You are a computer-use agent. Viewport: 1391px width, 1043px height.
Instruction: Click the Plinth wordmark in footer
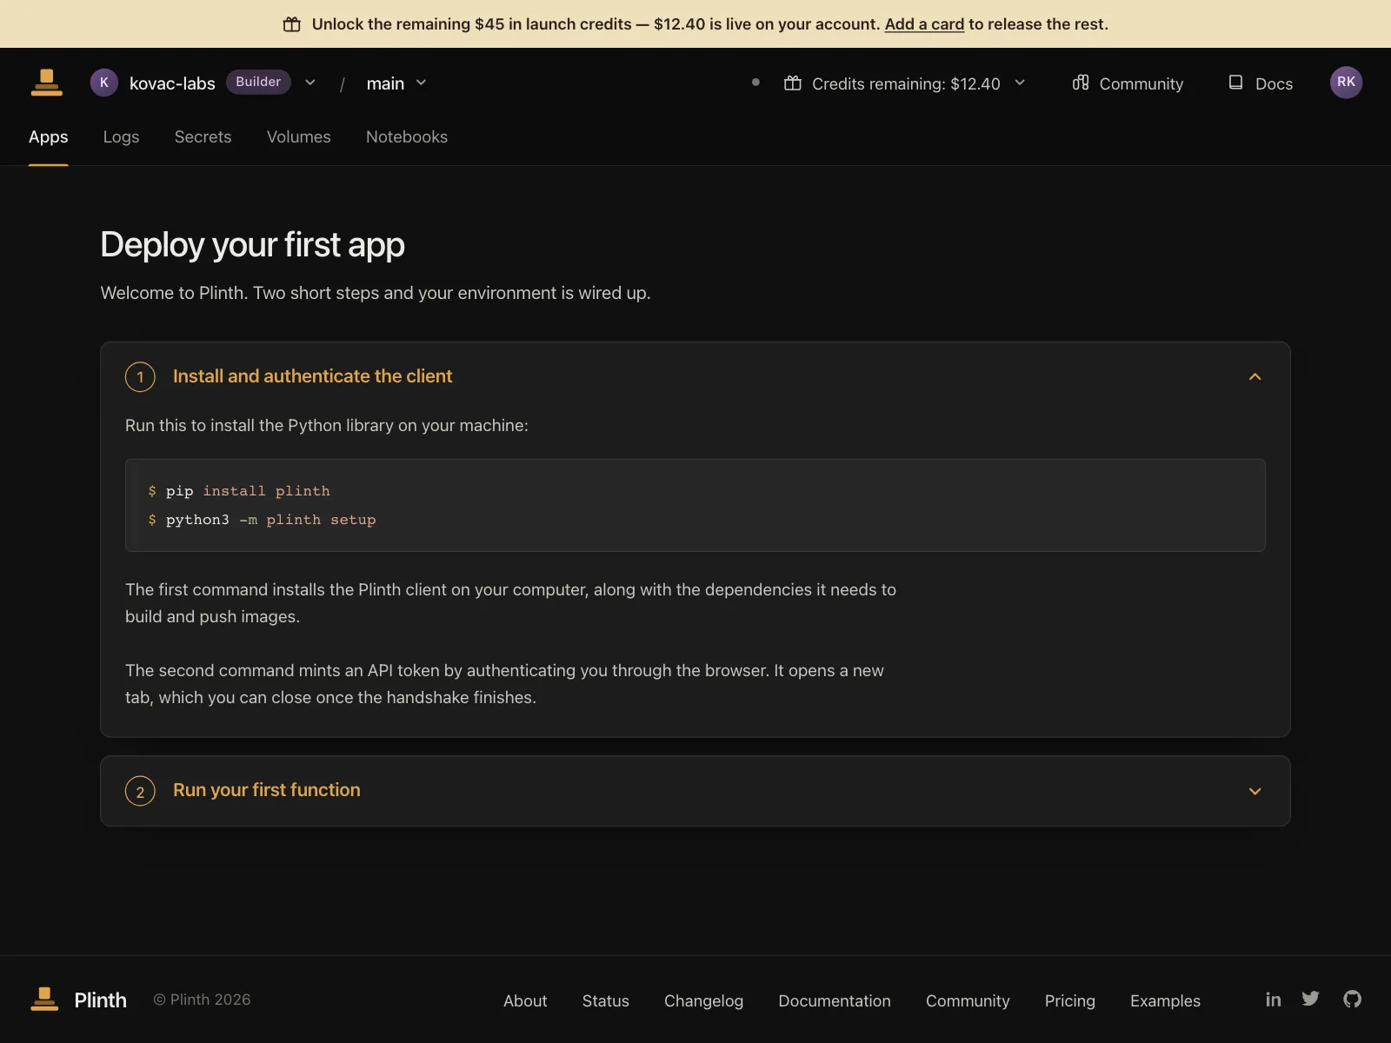[x=100, y=1000]
